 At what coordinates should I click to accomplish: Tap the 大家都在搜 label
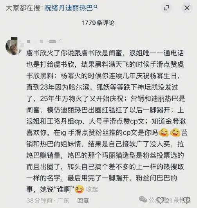[23, 8]
